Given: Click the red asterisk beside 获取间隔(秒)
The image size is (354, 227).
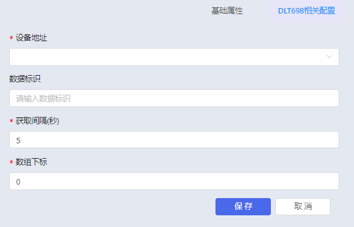Looking at the screenshot, I should 11,121.
